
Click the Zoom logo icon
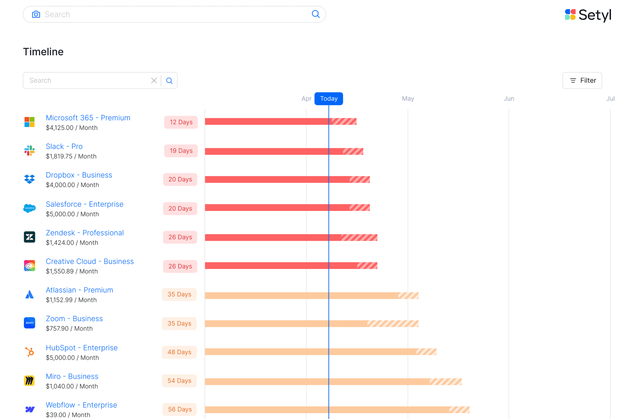pyautogui.click(x=29, y=323)
